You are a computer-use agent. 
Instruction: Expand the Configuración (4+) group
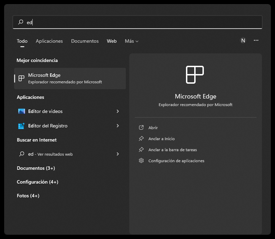(x=37, y=182)
